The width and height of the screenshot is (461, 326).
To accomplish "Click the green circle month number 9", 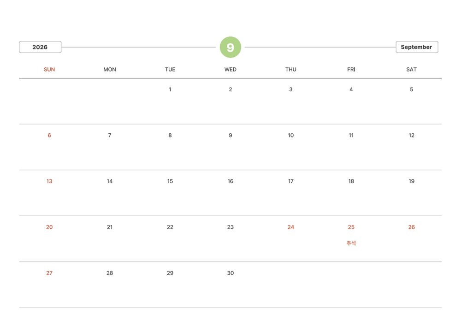I will (230, 47).
